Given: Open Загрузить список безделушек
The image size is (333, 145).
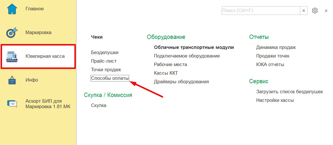Looking at the screenshot, I should [290, 92].
